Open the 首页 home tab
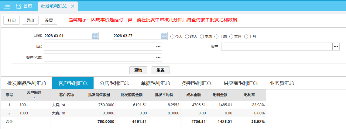Viewport: 346px width, 129px height. (x=24, y=6)
